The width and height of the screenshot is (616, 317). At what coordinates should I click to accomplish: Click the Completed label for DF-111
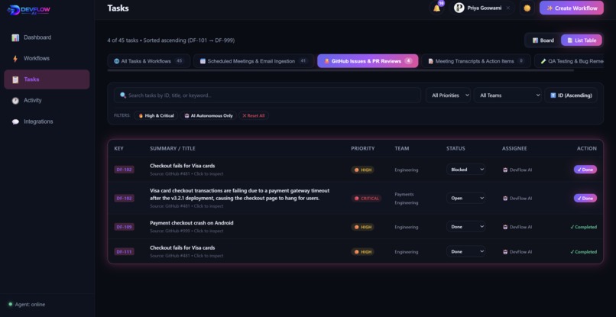(x=583, y=252)
